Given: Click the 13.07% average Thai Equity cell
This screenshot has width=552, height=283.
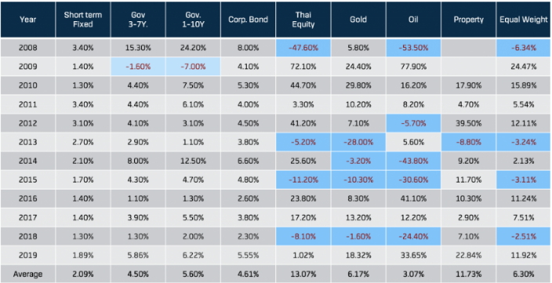Looking at the screenshot, I should pos(303,274).
